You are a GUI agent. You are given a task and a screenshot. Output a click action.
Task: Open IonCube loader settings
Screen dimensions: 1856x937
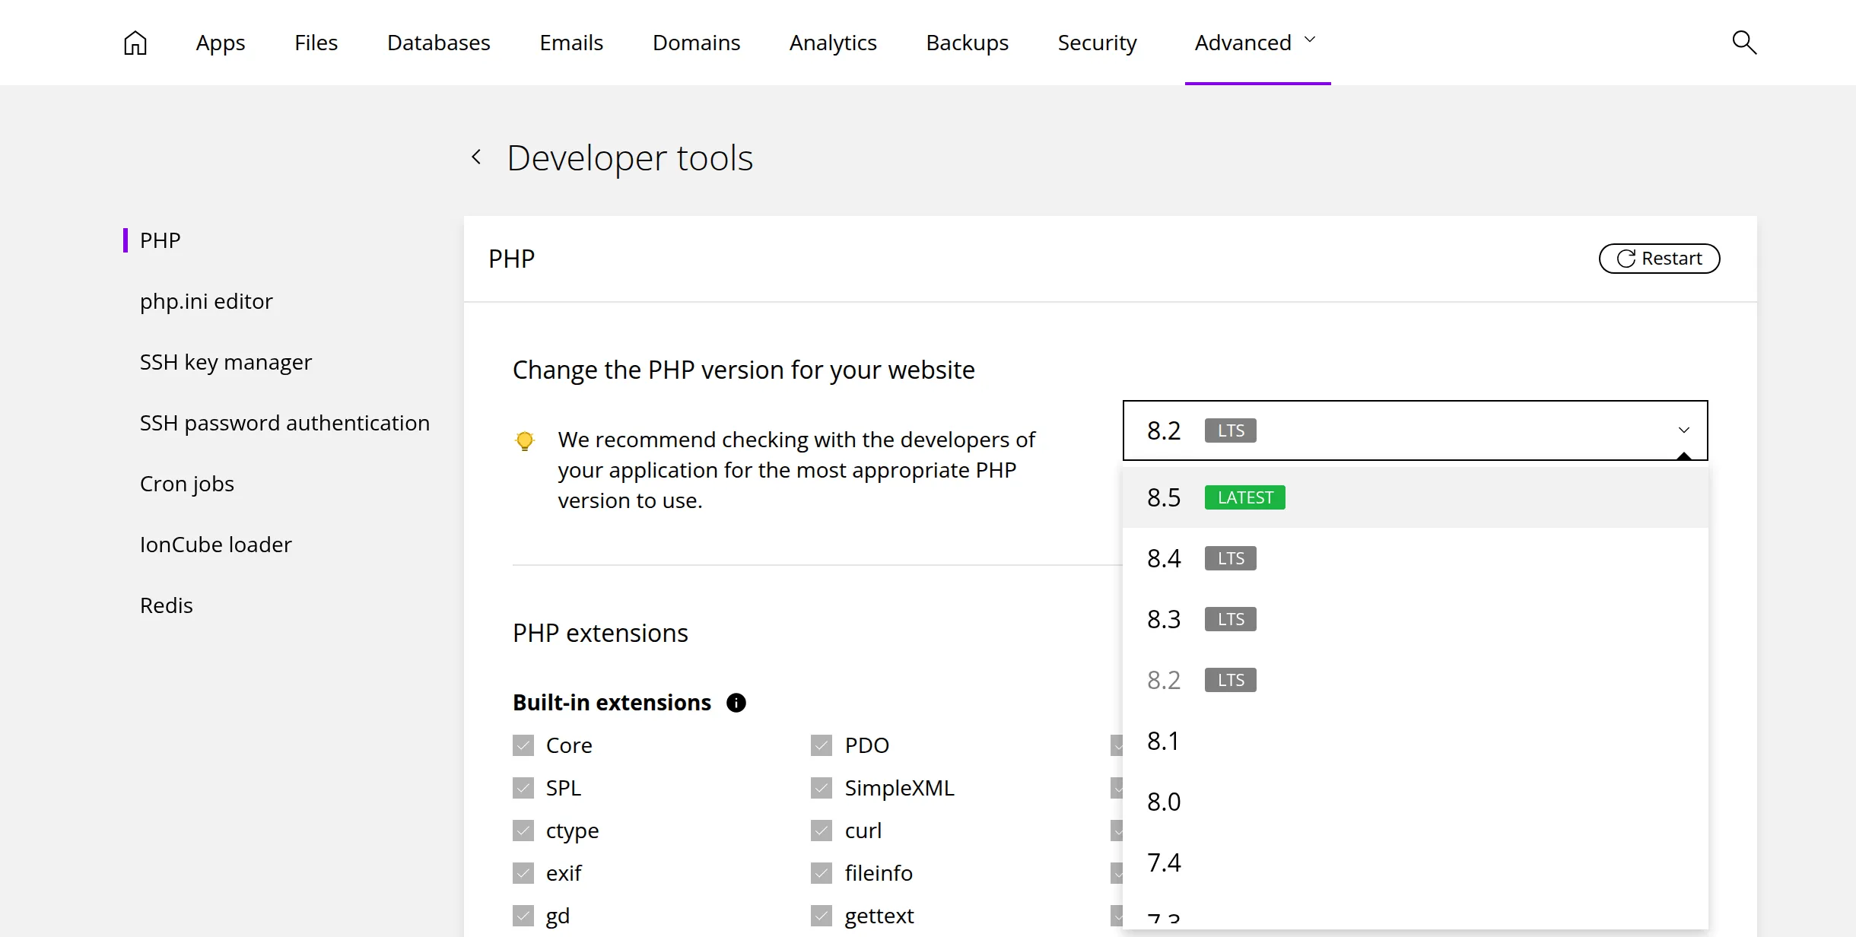click(216, 545)
